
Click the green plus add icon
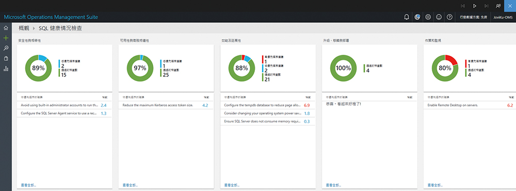(6, 38)
